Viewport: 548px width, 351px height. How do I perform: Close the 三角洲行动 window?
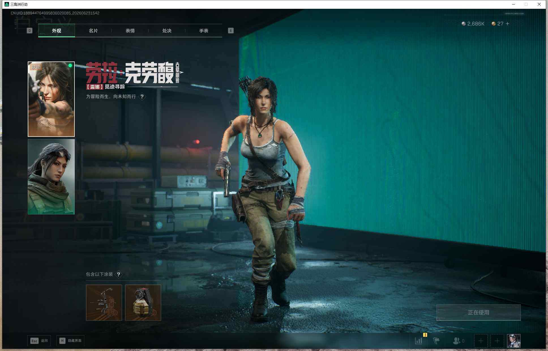pos(539,4)
